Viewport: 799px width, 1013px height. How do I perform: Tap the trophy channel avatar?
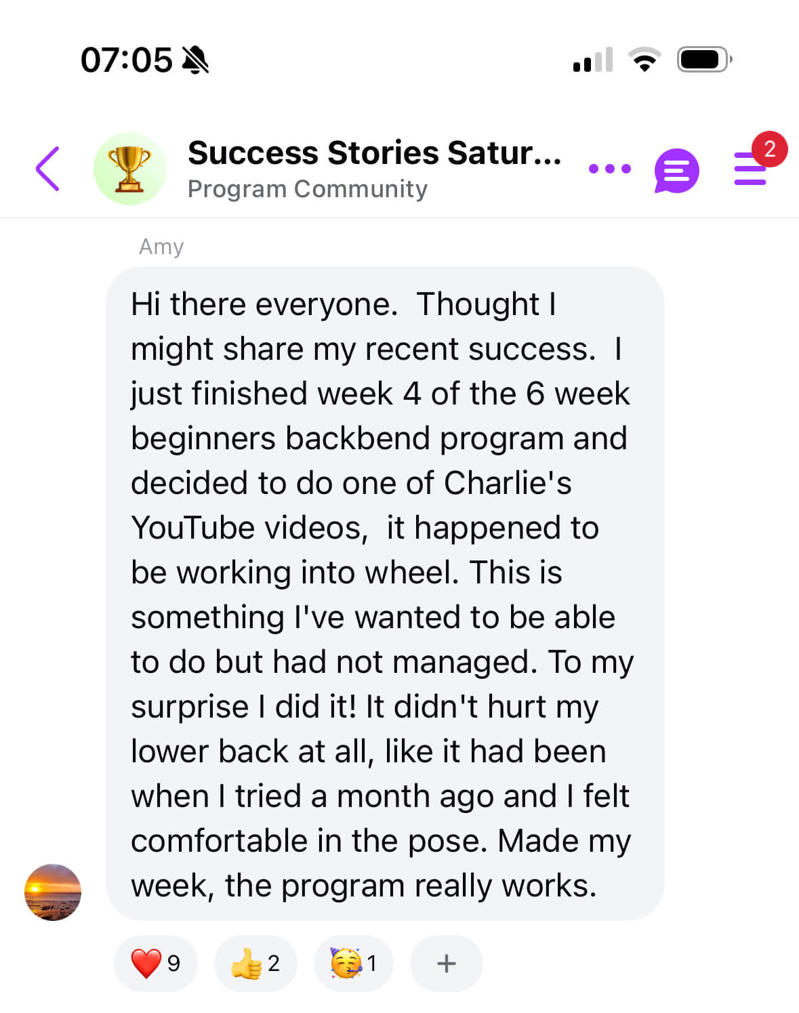pyautogui.click(x=129, y=169)
